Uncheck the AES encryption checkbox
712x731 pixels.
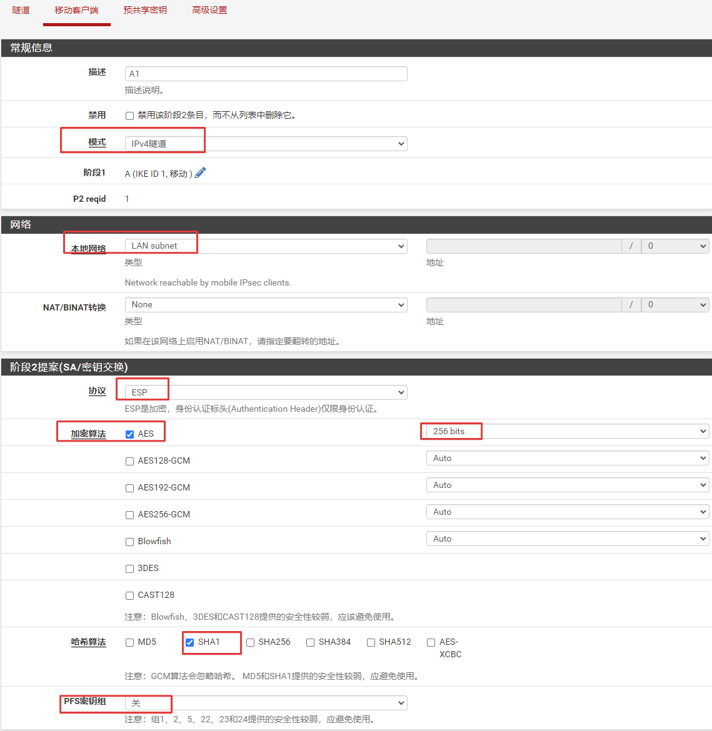[129, 434]
